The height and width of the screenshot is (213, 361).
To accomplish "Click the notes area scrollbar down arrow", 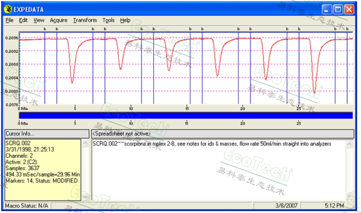I will 350,196.
